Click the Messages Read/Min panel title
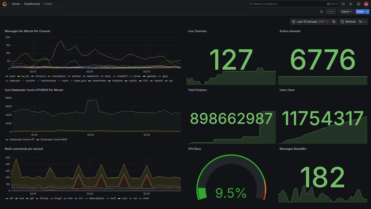The width and height of the screenshot is (371, 209). tap(293, 149)
